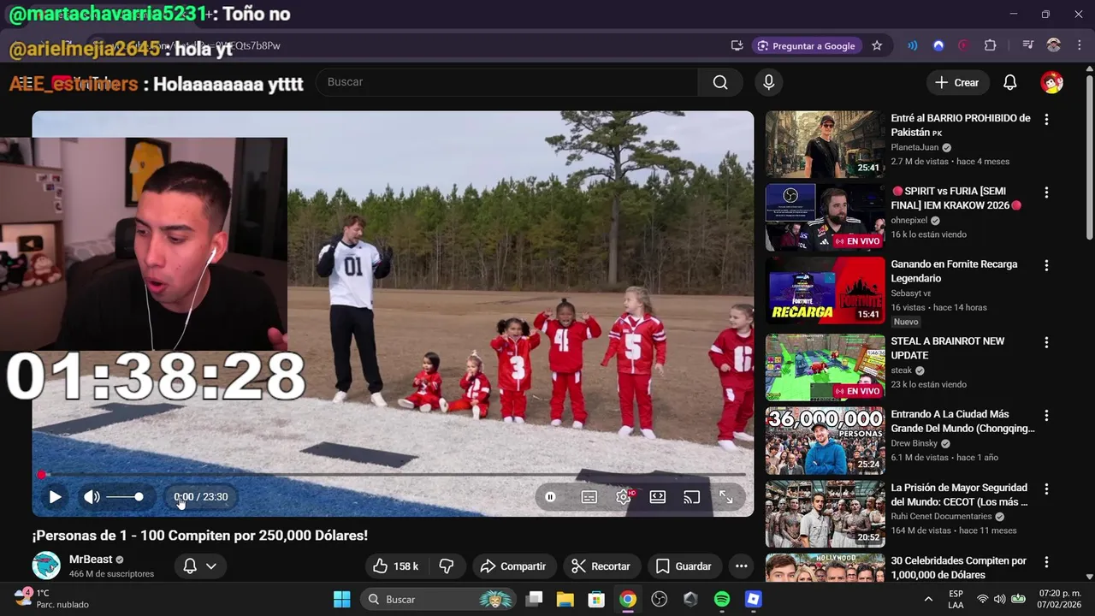This screenshot has width=1095, height=616.
Task: Open options for 30 Celebridades Compiten video
Action: (x=1046, y=562)
